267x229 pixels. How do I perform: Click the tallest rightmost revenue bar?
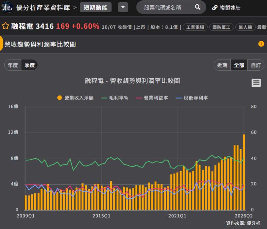pyautogui.click(x=244, y=172)
